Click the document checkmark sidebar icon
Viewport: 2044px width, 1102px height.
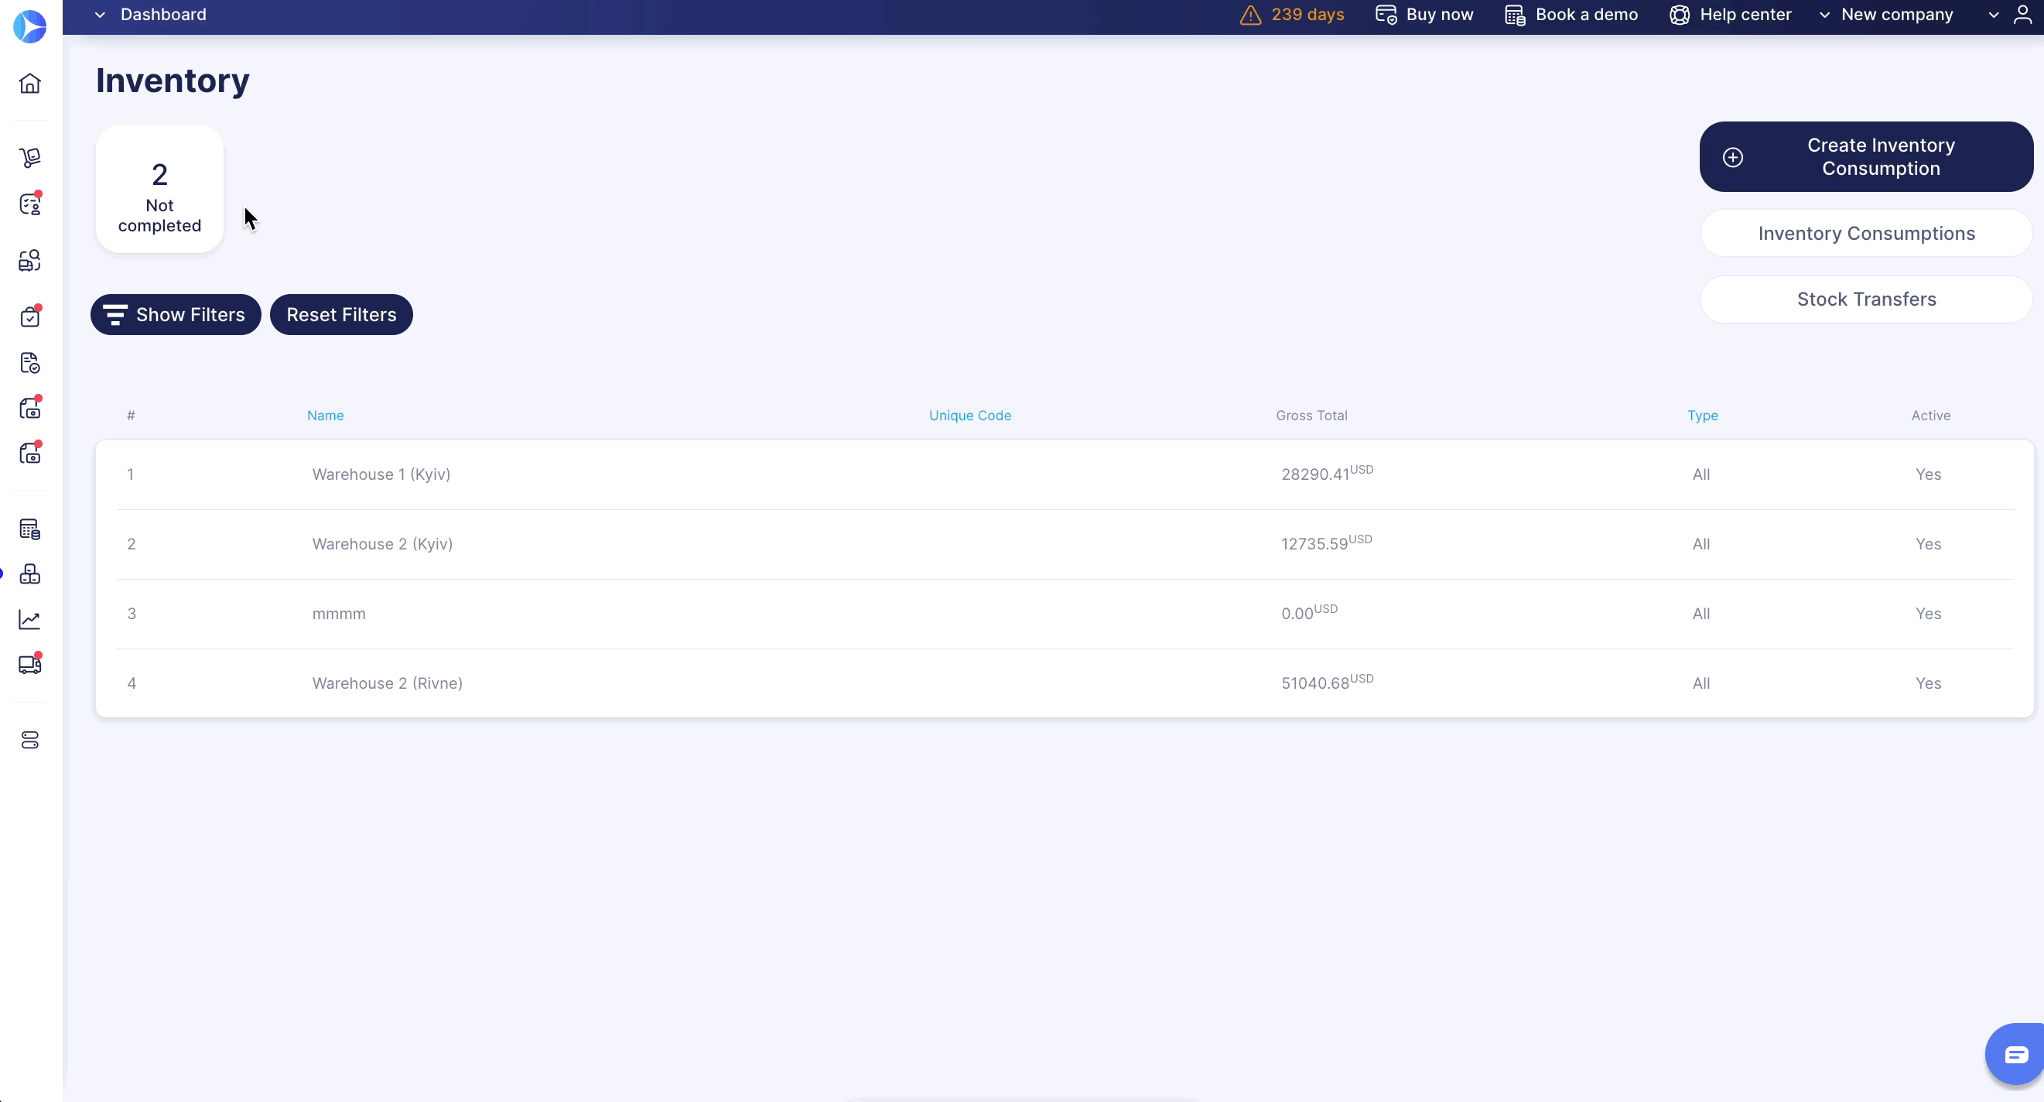[30, 363]
